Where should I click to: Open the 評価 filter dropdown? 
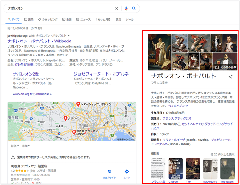(x=15, y=146)
